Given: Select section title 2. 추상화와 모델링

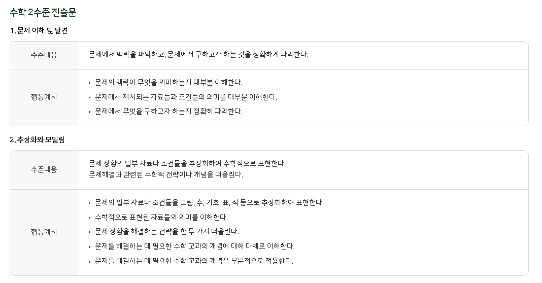Looking at the screenshot, I should 38,139.
